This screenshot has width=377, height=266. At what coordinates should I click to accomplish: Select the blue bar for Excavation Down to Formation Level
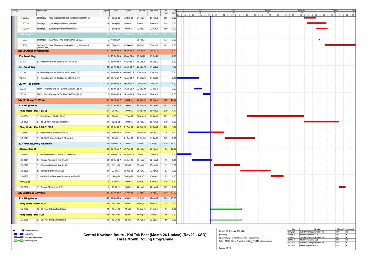(184, 154)
